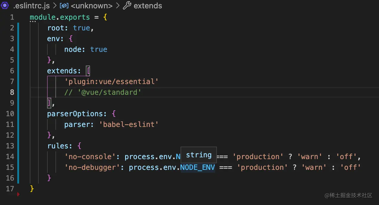The height and width of the screenshot is (205, 379).
Task: Click the 'plugin:vue/essential' string
Action: pyautogui.click(x=111, y=81)
